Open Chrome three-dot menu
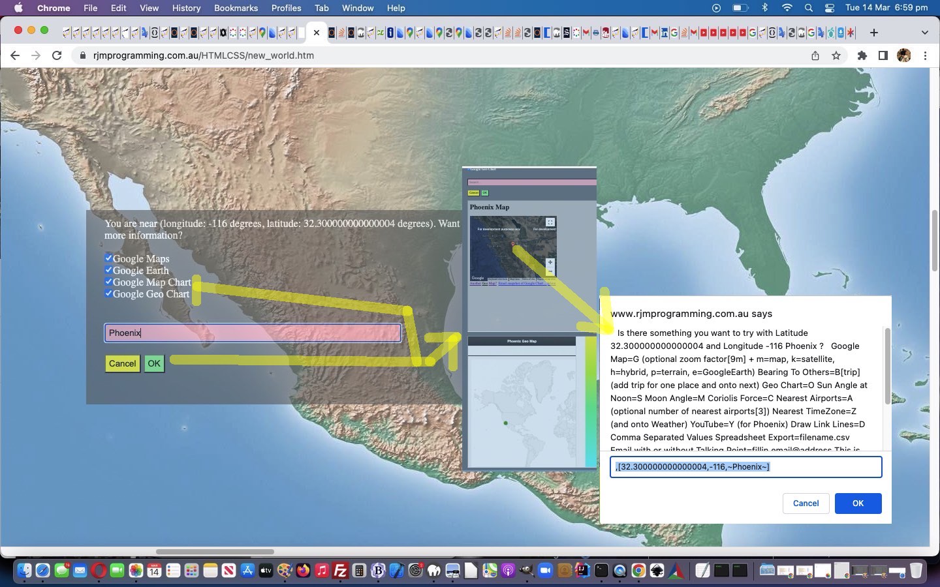 [925, 55]
